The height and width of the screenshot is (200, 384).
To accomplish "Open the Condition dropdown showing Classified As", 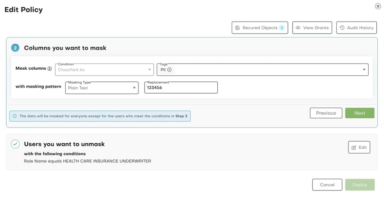I will pos(104,70).
